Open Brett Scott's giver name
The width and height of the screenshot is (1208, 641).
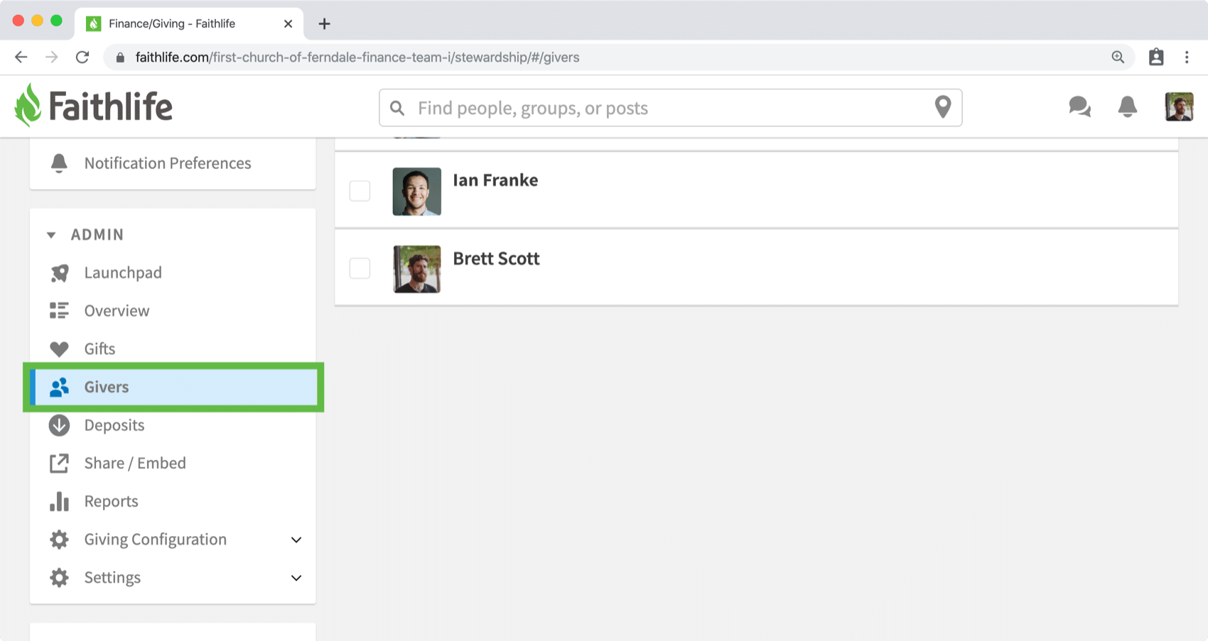coord(496,258)
